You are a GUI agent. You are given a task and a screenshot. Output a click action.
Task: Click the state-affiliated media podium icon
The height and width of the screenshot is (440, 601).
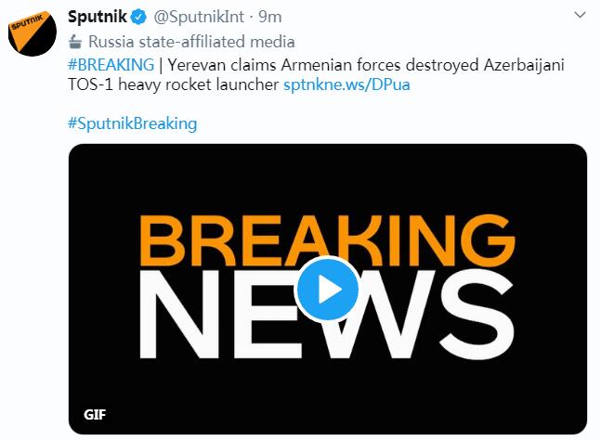click(x=74, y=42)
